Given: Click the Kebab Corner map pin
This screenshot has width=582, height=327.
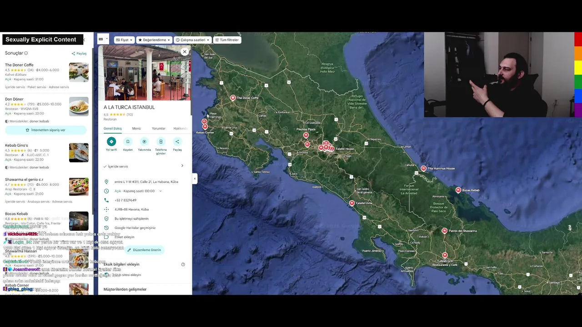Looking at the screenshot, I should coord(205,127).
